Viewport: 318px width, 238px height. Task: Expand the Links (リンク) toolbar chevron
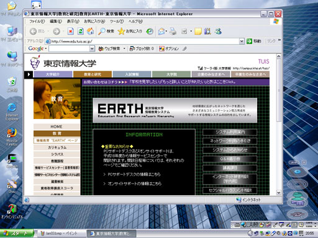pyautogui.click(x=279, y=40)
